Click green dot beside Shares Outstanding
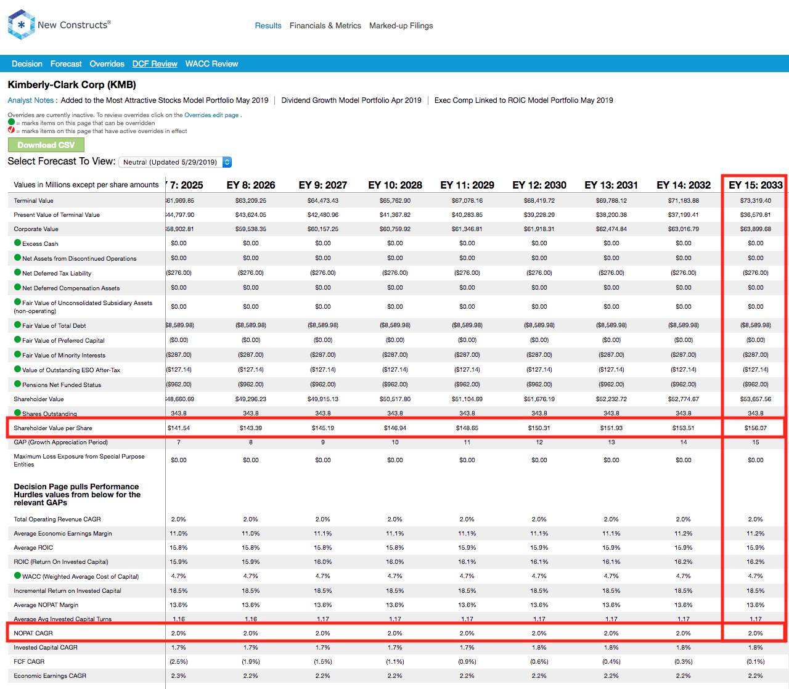 [x=18, y=413]
